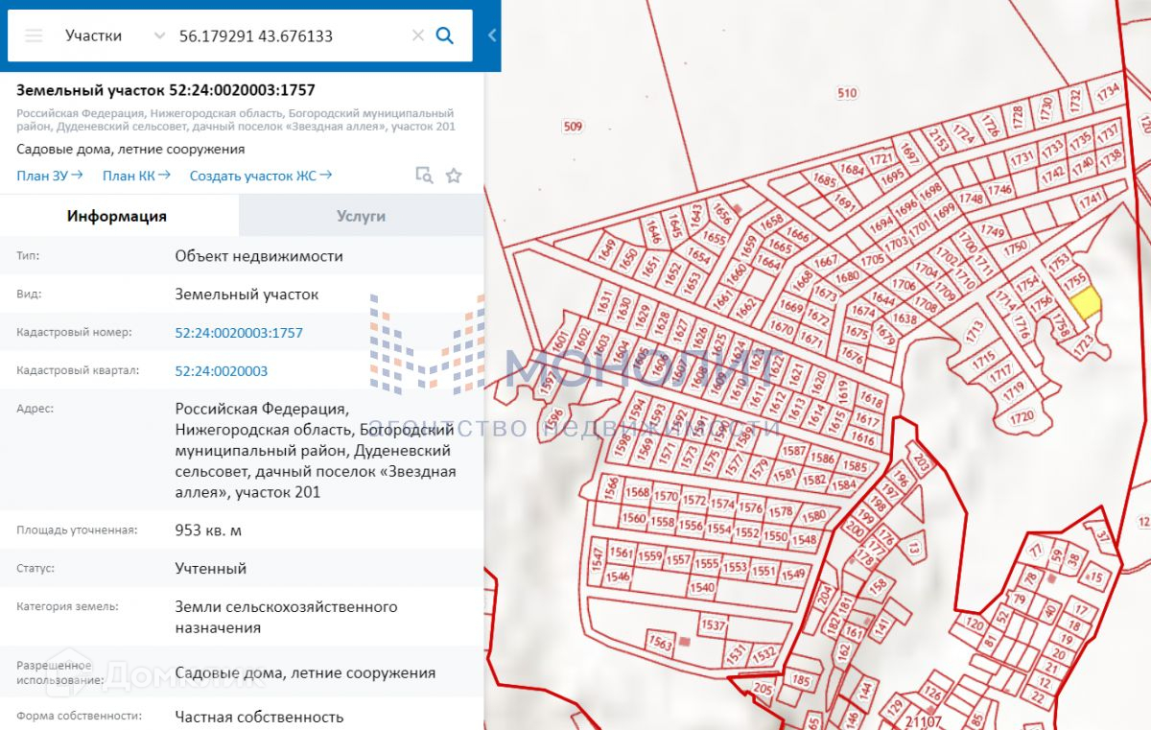Add parcel to favorites star icon

pos(454,175)
